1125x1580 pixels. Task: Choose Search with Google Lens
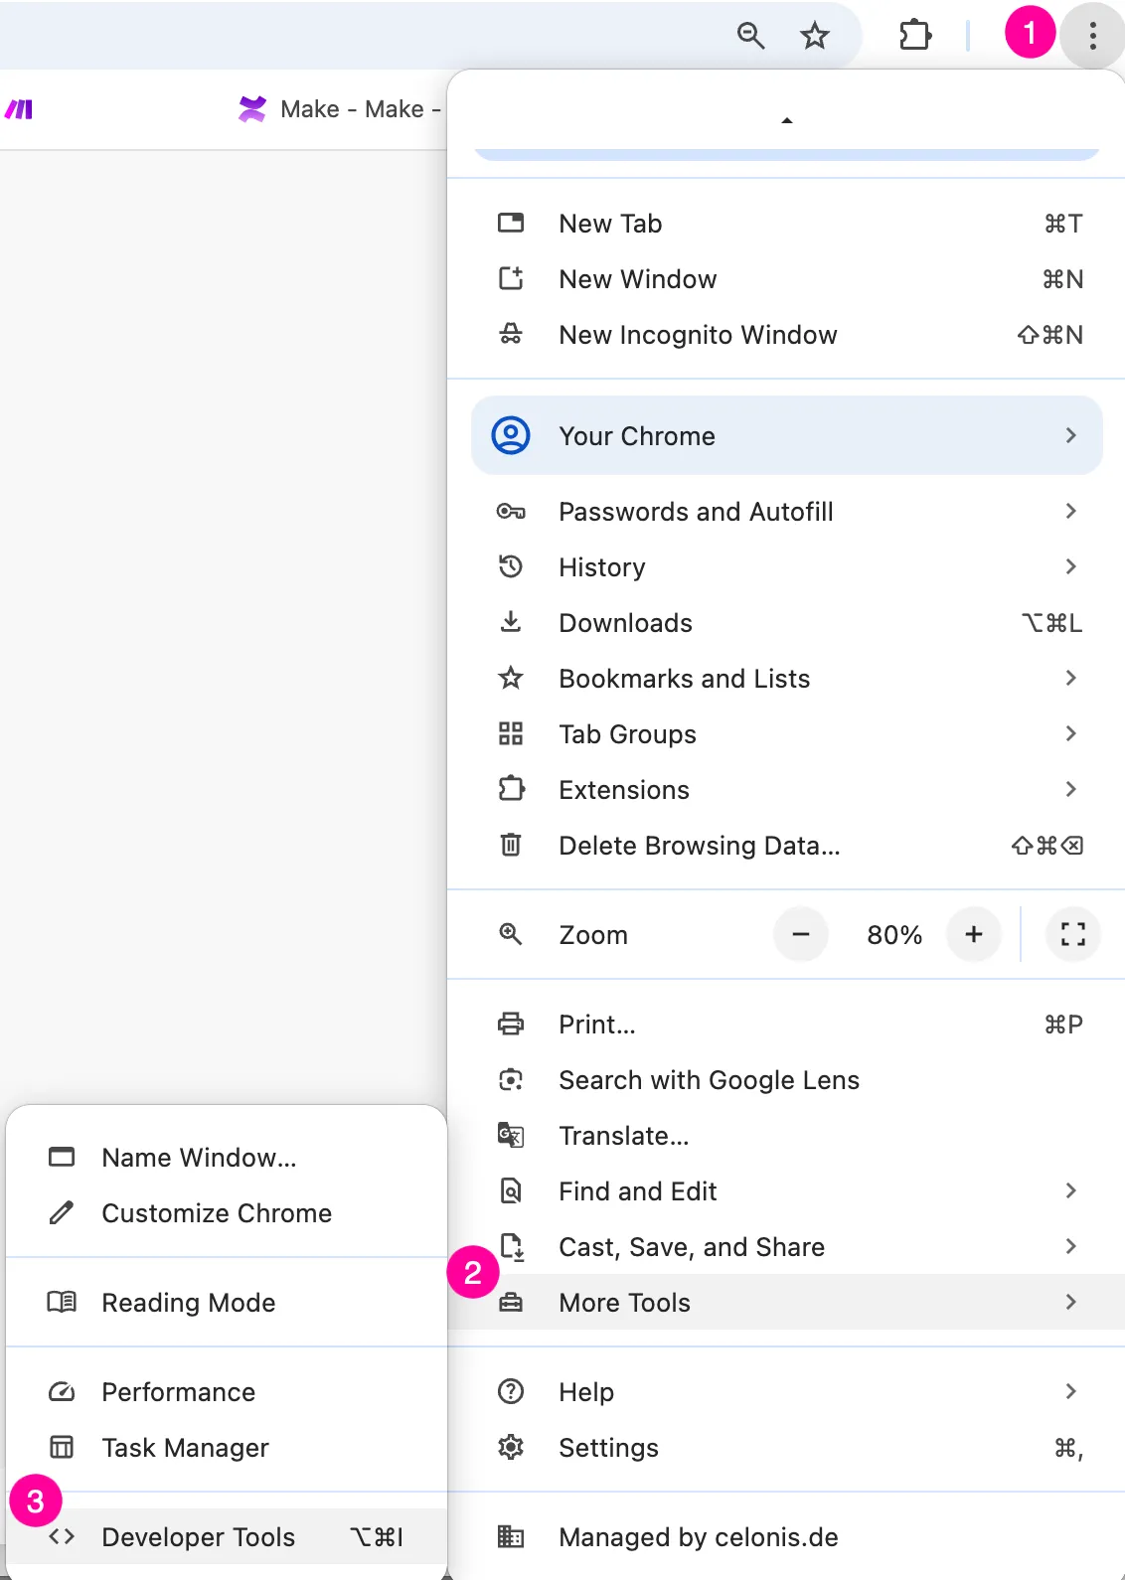click(x=786, y=1080)
